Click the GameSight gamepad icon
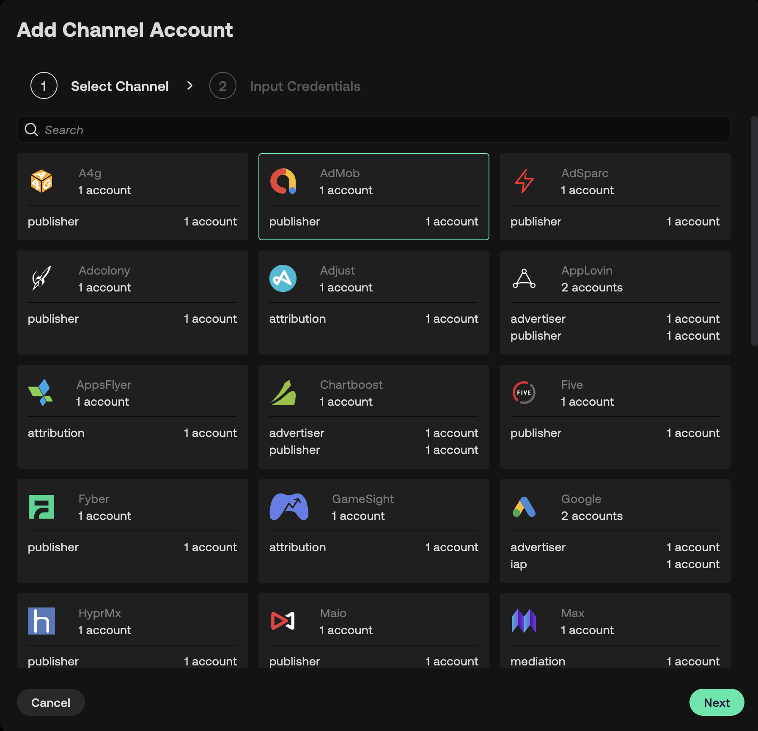Screen dimensions: 758x731 click(x=289, y=507)
